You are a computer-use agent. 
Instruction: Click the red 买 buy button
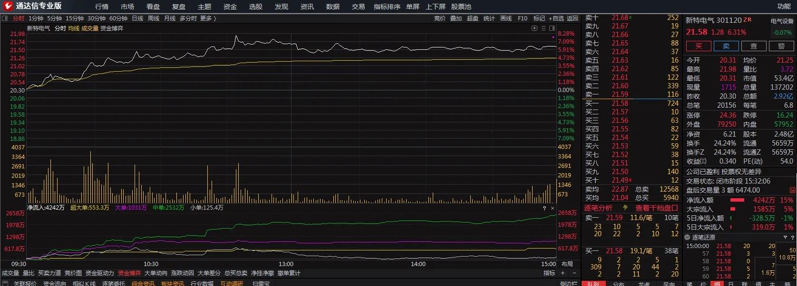point(698,46)
